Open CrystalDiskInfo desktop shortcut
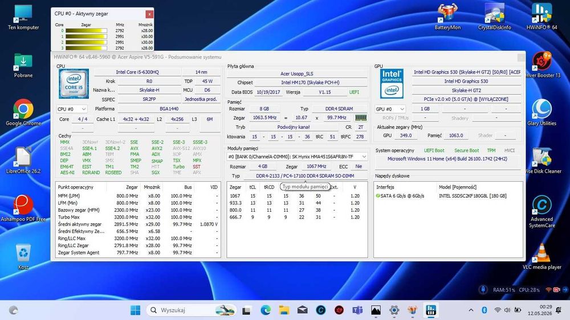 pos(494,17)
